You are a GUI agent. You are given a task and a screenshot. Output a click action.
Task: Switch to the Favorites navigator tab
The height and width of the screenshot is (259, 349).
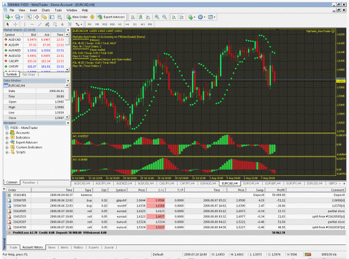28,183
